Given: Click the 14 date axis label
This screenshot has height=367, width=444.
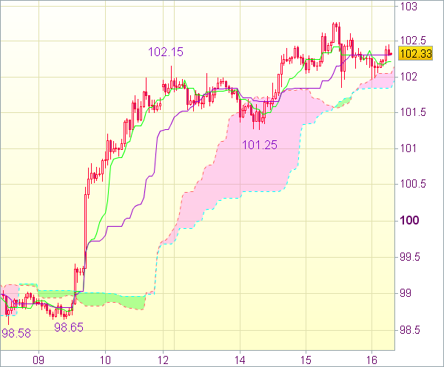Looking at the screenshot, I should (x=240, y=360).
